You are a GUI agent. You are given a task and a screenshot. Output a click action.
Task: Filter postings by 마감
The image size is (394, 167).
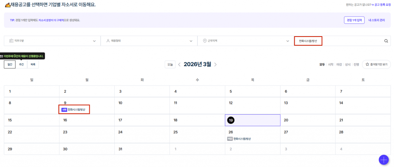(339, 65)
